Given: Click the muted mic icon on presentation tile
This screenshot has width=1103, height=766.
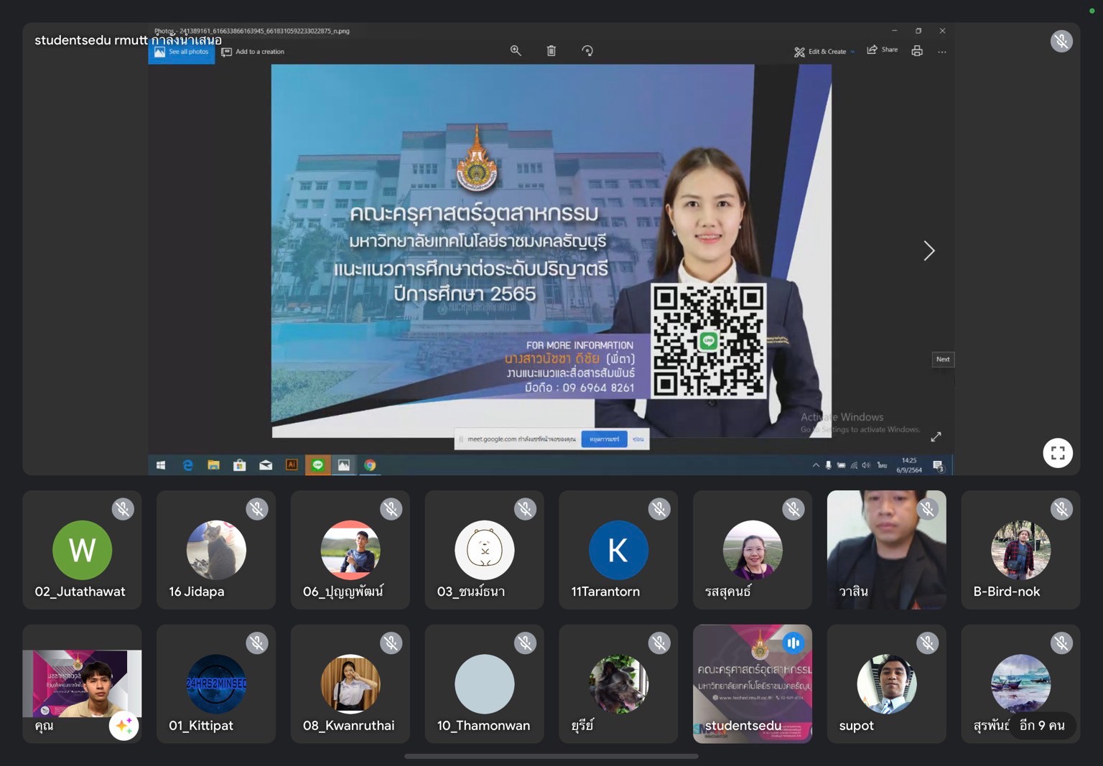Looking at the screenshot, I should click(1061, 41).
